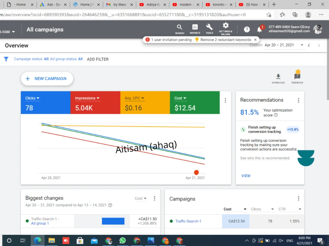The height and width of the screenshot is (246, 329).
Task: Open scorecard chart three-dot menu
Action: click(225, 100)
